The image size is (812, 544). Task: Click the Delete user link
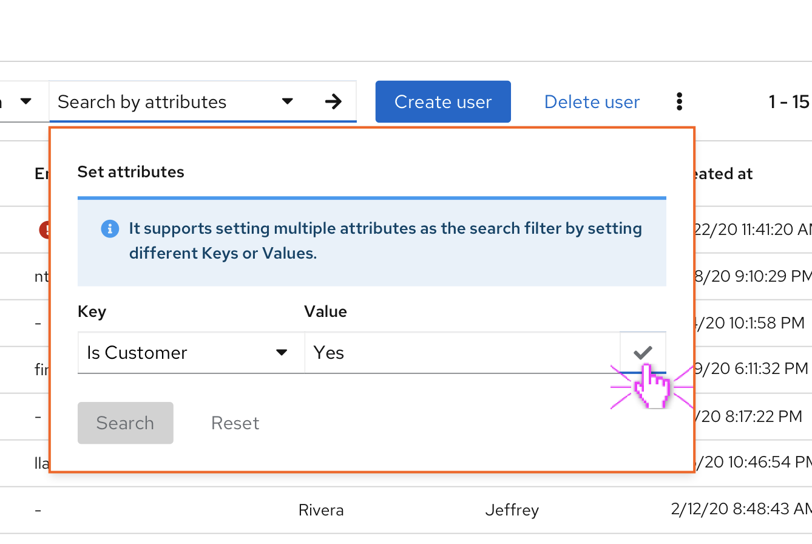(x=592, y=102)
